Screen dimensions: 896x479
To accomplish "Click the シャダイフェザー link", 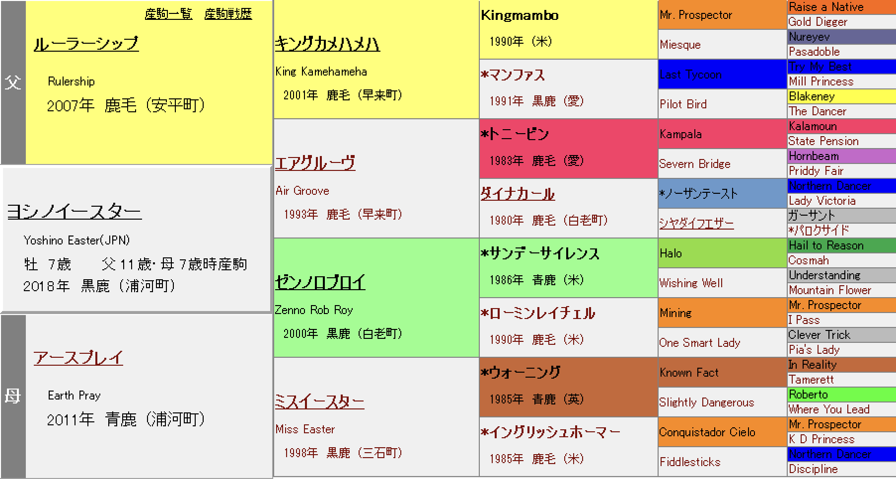I will pyautogui.click(x=696, y=224).
